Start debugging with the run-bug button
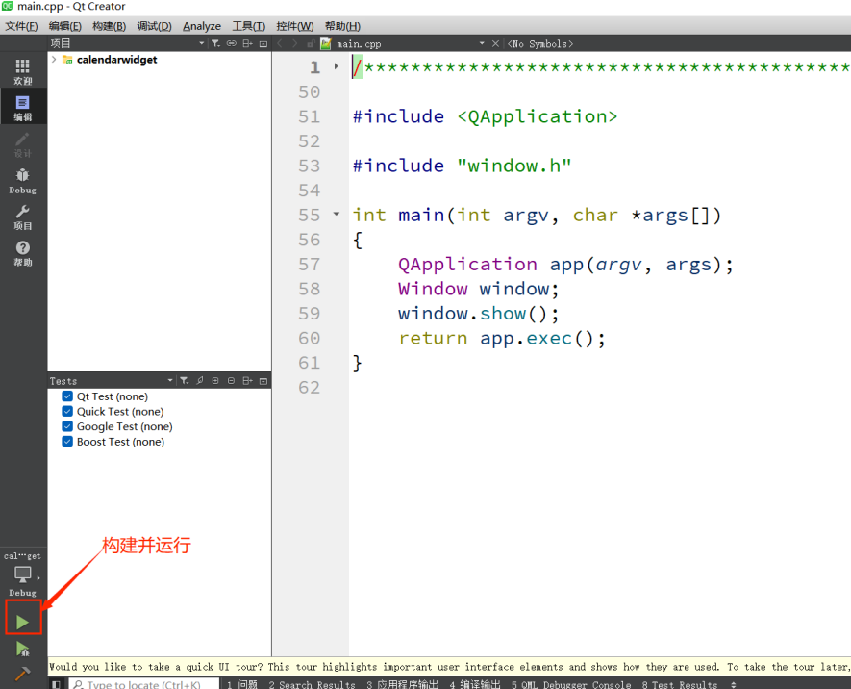The width and height of the screenshot is (851, 689). pos(23,649)
